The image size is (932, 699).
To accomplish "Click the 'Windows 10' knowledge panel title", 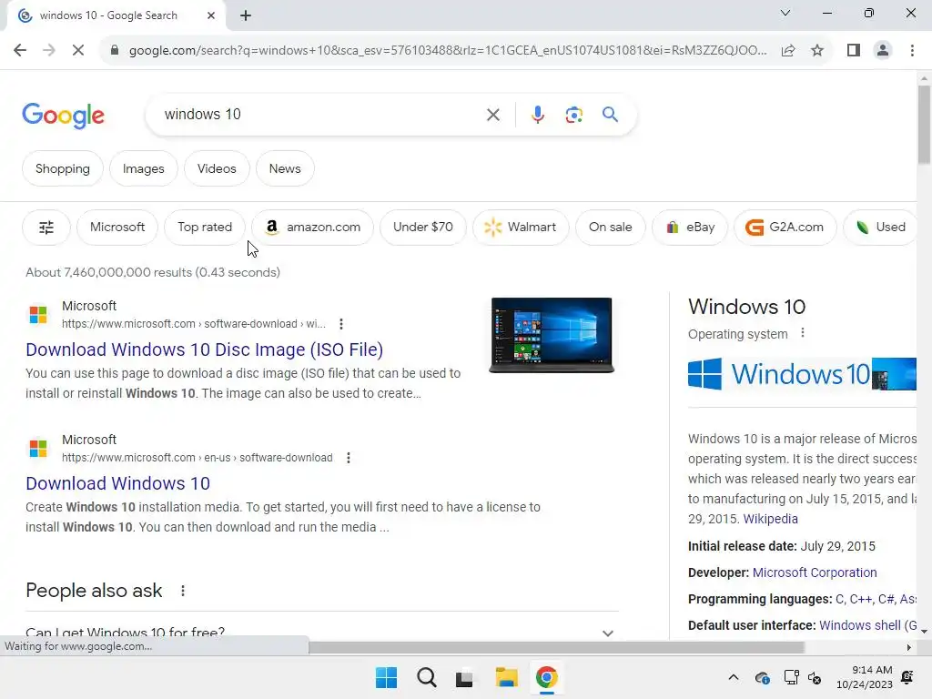I will coord(746,307).
